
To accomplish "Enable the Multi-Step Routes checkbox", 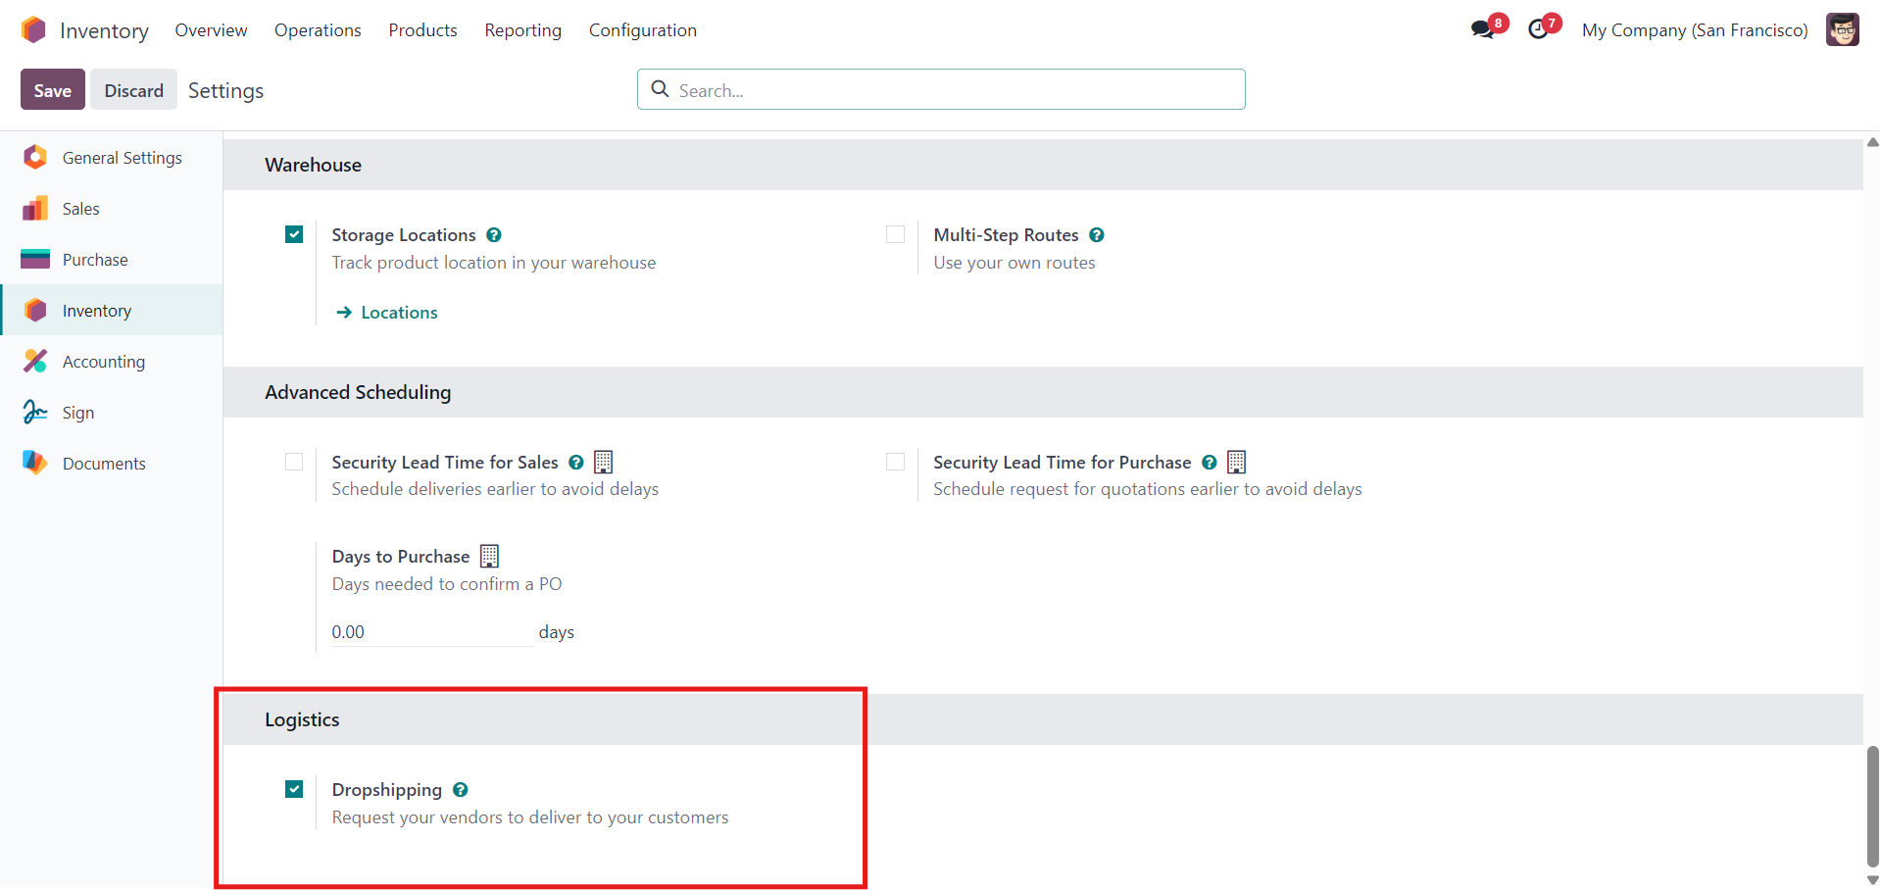I will [x=895, y=234].
